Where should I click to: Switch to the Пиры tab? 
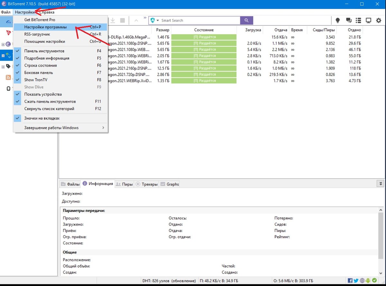pyautogui.click(x=124, y=184)
